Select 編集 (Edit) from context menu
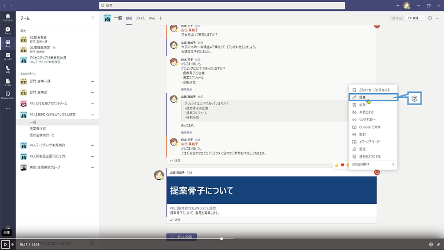444x250 pixels. (x=373, y=97)
